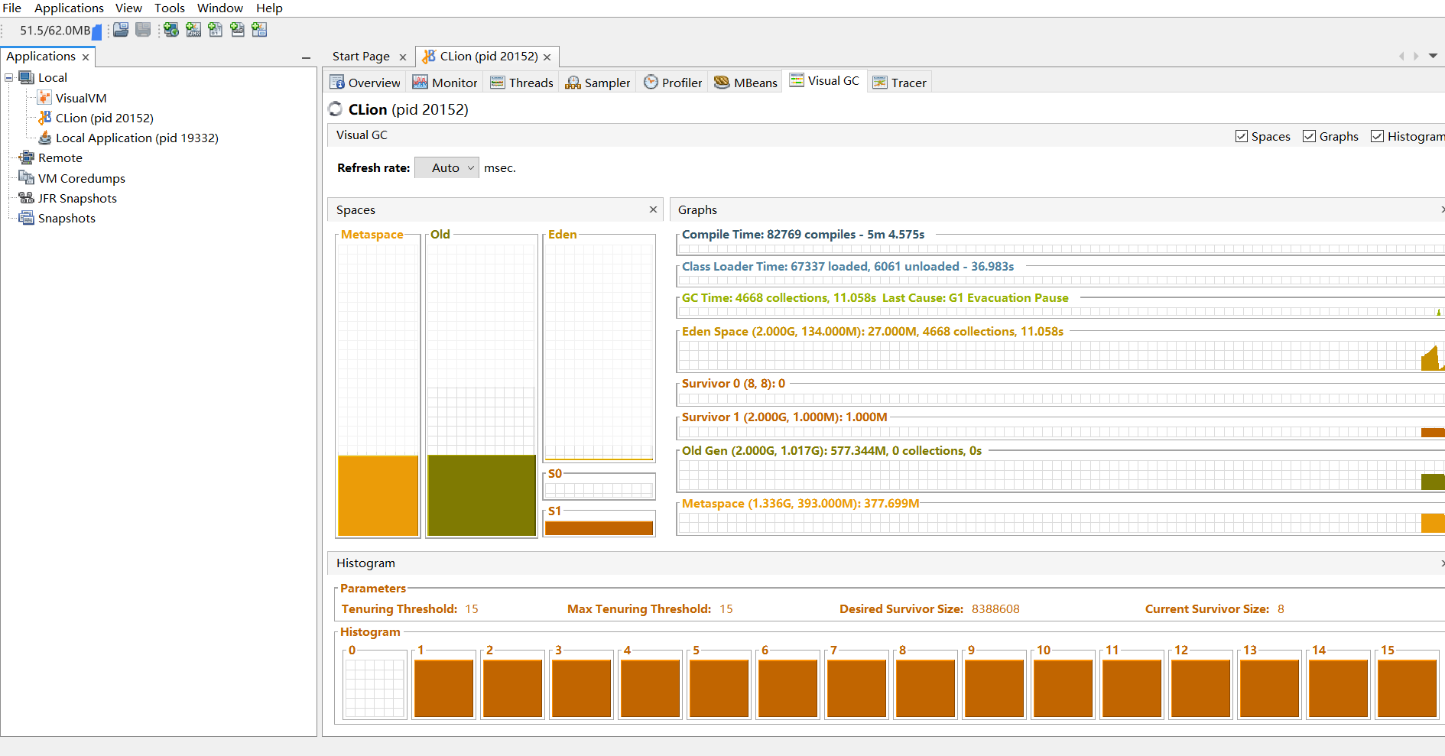This screenshot has height=756, width=1445.
Task: Open the Overview tab
Action: click(x=365, y=83)
